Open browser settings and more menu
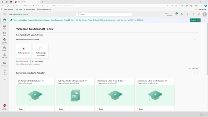This screenshot has width=208, height=117. (201, 6)
